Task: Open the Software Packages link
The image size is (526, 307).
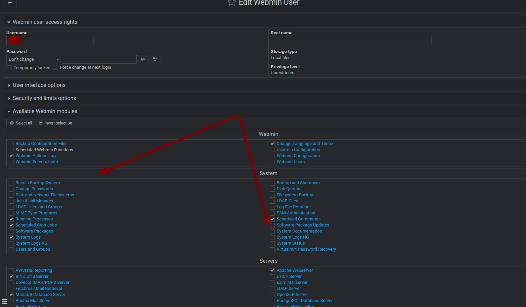Action: pyautogui.click(x=34, y=231)
